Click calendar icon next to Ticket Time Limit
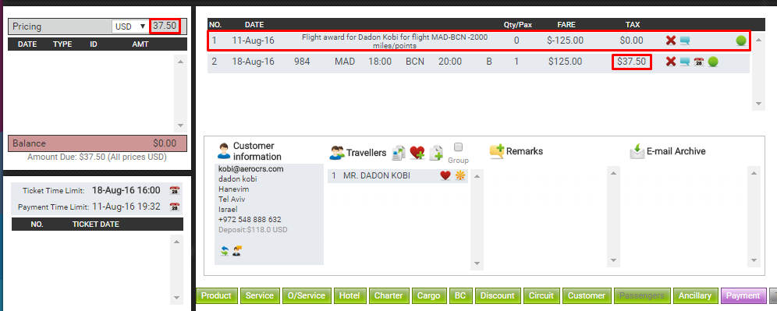777x311 pixels. pyautogui.click(x=175, y=190)
